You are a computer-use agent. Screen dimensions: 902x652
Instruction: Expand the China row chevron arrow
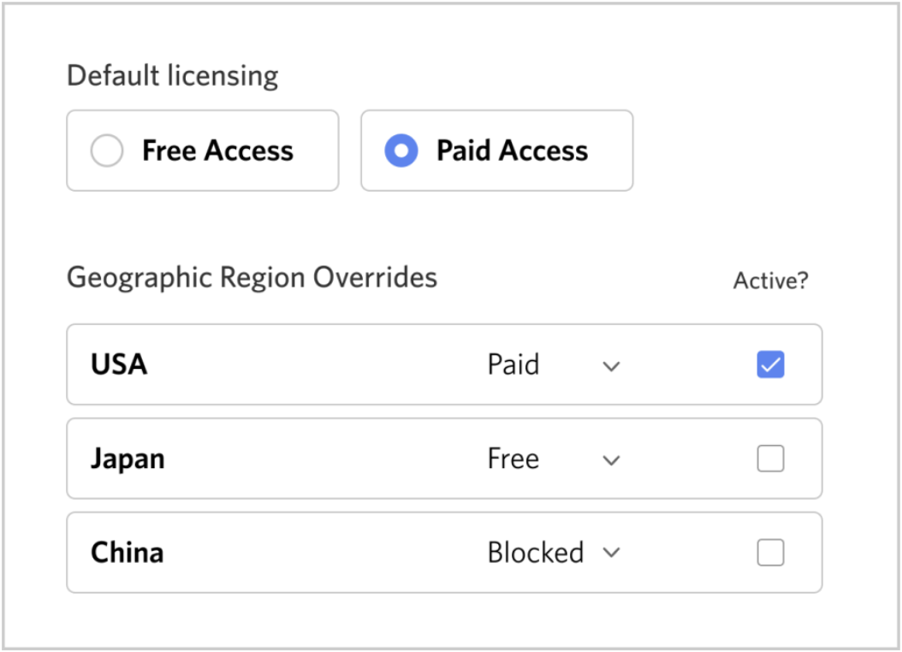[611, 553]
